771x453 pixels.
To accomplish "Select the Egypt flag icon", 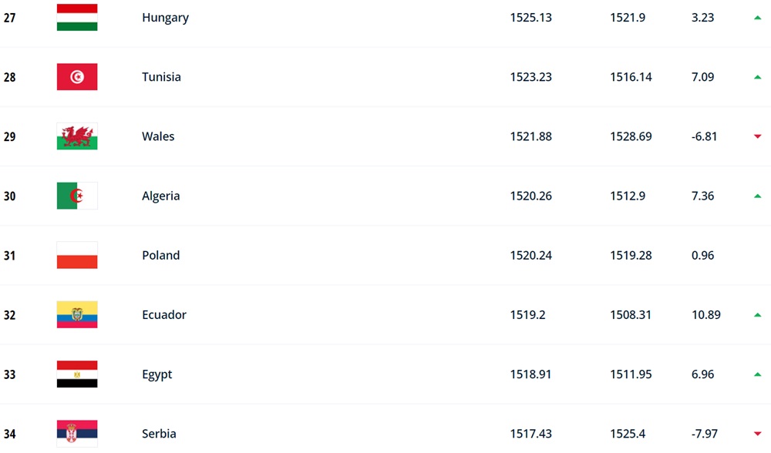I will 76,374.
